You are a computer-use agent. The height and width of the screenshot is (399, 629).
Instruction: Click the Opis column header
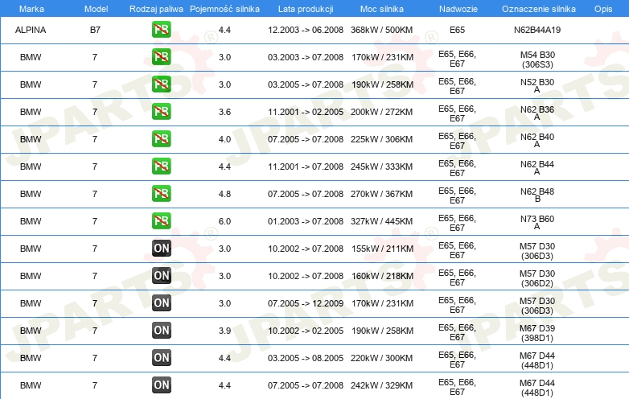tap(603, 9)
